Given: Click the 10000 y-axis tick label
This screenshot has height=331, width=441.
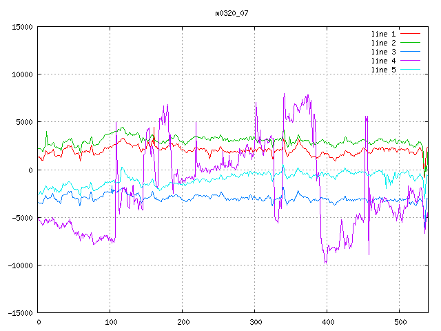Looking at the screenshot, I should (22, 74).
